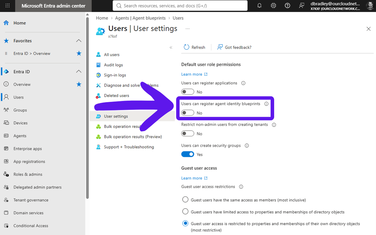
Task: Select most restrictive guest access option
Action: pyautogui.click(x=185, y=224)
